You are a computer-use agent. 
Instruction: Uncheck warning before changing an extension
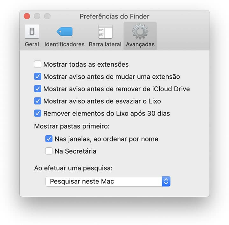tap(38, 77)
